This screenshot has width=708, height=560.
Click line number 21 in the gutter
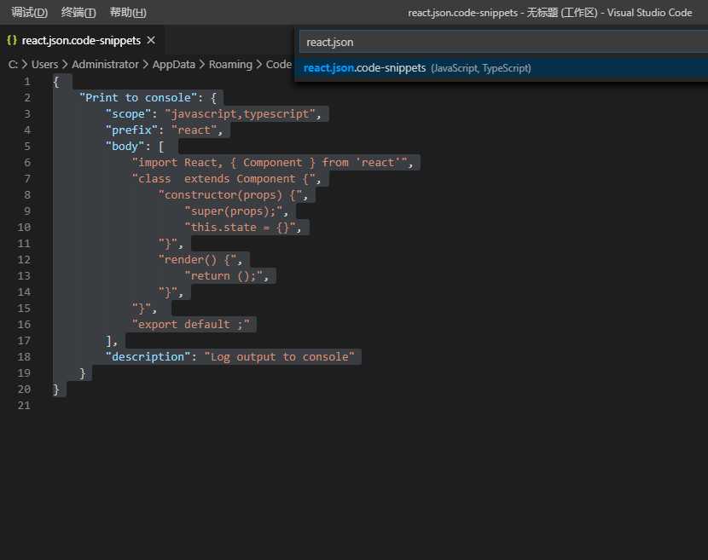tap(24, 405)
